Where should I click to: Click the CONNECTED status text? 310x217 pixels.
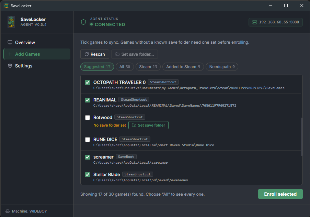coord(110,24)
